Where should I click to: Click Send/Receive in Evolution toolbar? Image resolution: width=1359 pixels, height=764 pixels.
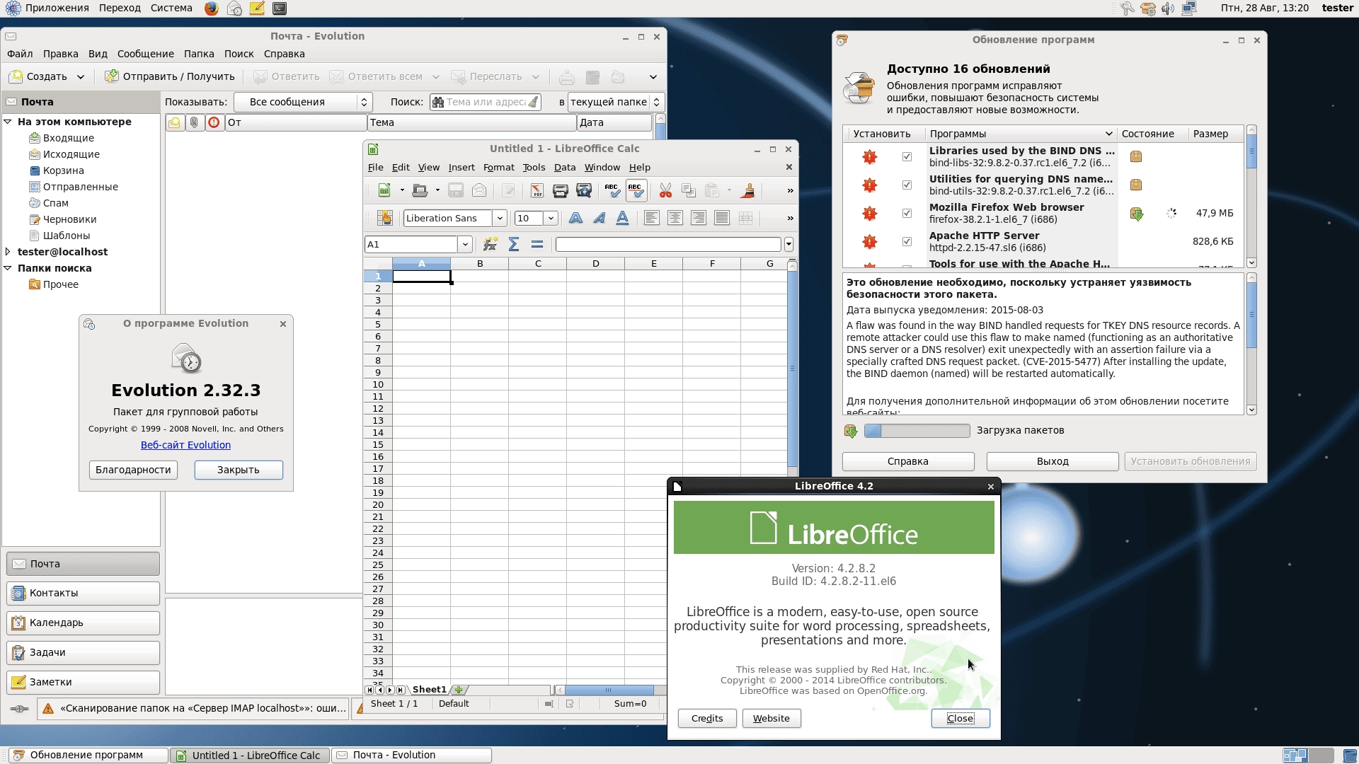coord(170,76)
